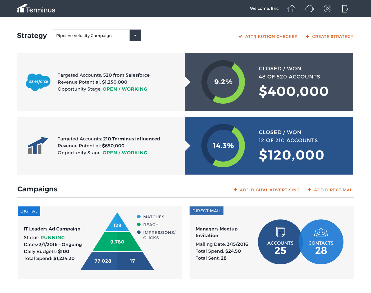Click Mailing Date 3/15/2016 text

pos(222,244)
